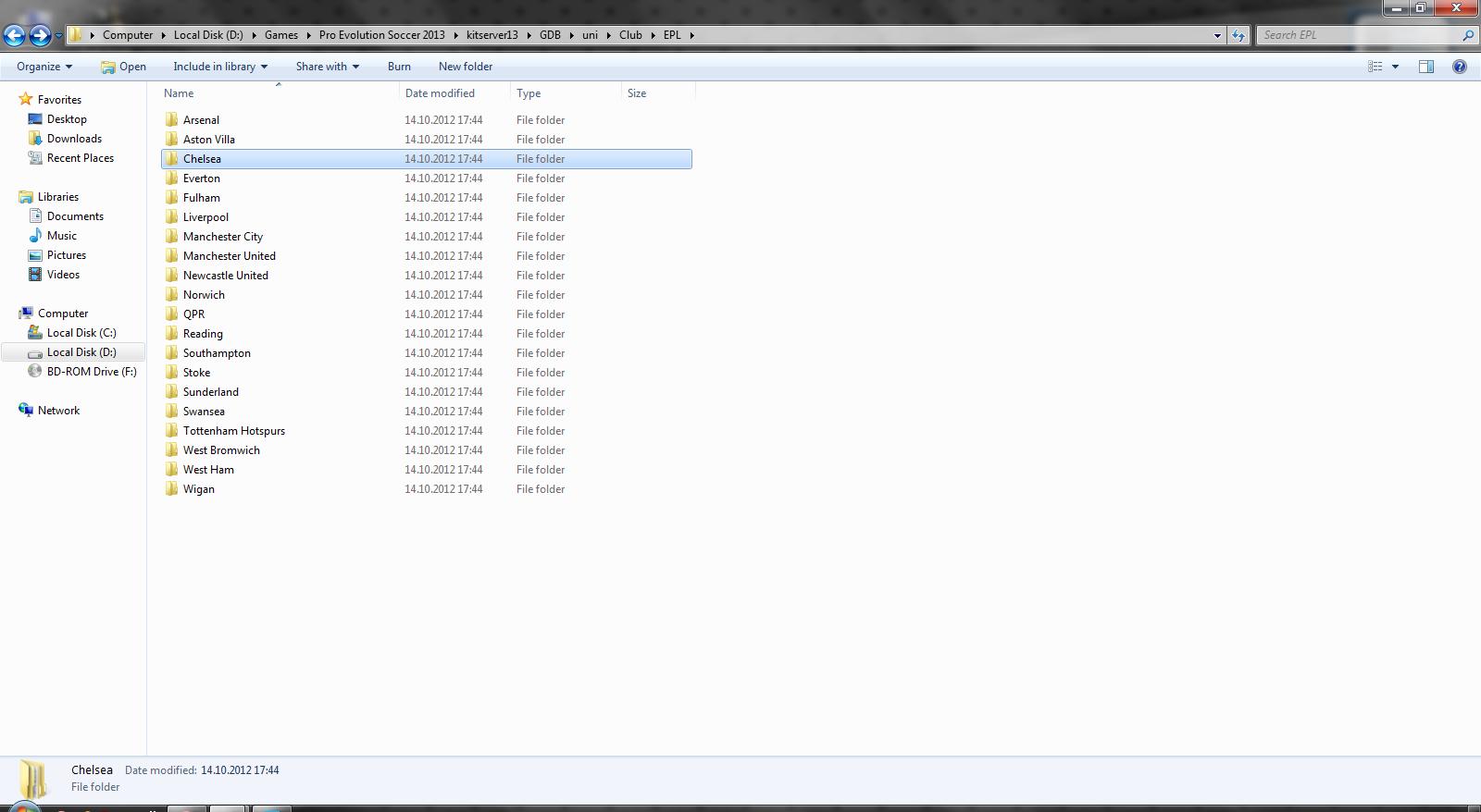The height and width of the screenshot is (812, 1481).
Task: Refresh the EPL folder view
Action: [1238, 35]
